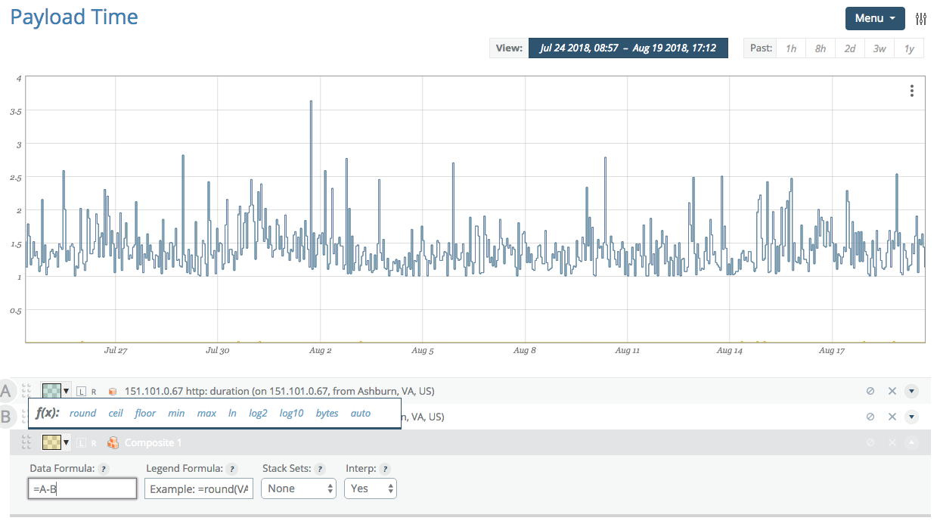
Task: Open the Composite 1 color swatch picker
Action: 55,442
